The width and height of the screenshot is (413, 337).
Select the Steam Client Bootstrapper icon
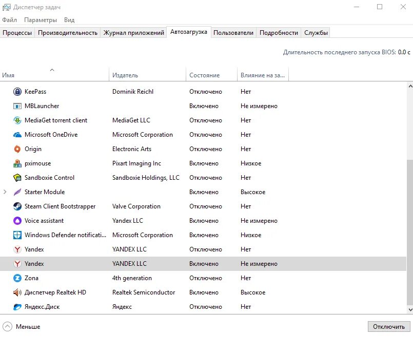(17, 206)
